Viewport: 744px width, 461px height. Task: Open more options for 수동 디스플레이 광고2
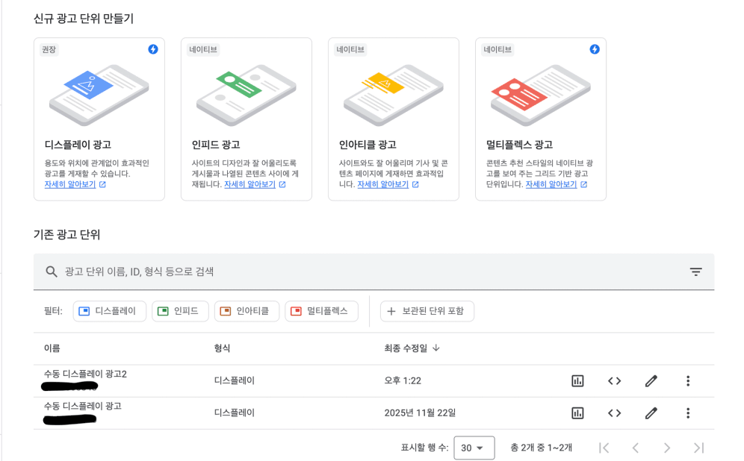click(687, 381)
